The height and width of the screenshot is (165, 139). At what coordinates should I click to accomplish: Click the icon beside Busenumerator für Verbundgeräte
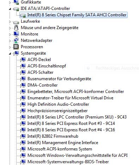[23, 79]
